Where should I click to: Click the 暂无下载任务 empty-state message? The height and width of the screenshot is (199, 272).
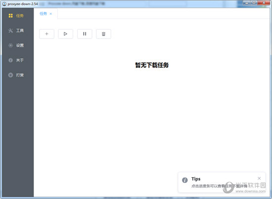(x=152, y=65)
